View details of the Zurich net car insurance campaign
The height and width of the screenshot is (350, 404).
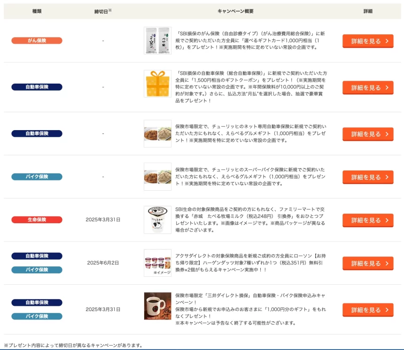[x=367, y=134]
